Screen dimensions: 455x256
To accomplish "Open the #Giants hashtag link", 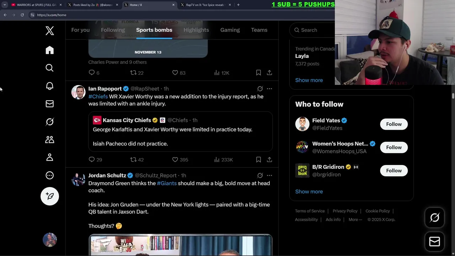I will pyautogui.click(x=167, y=183).
